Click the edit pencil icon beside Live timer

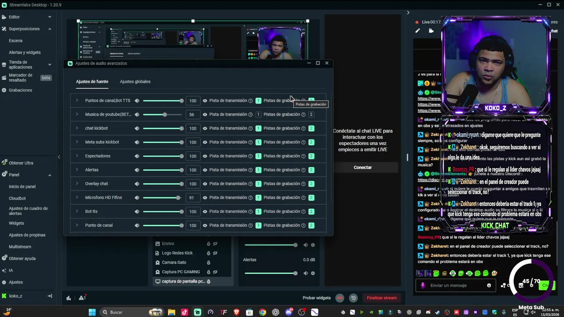tap(418, 31)
